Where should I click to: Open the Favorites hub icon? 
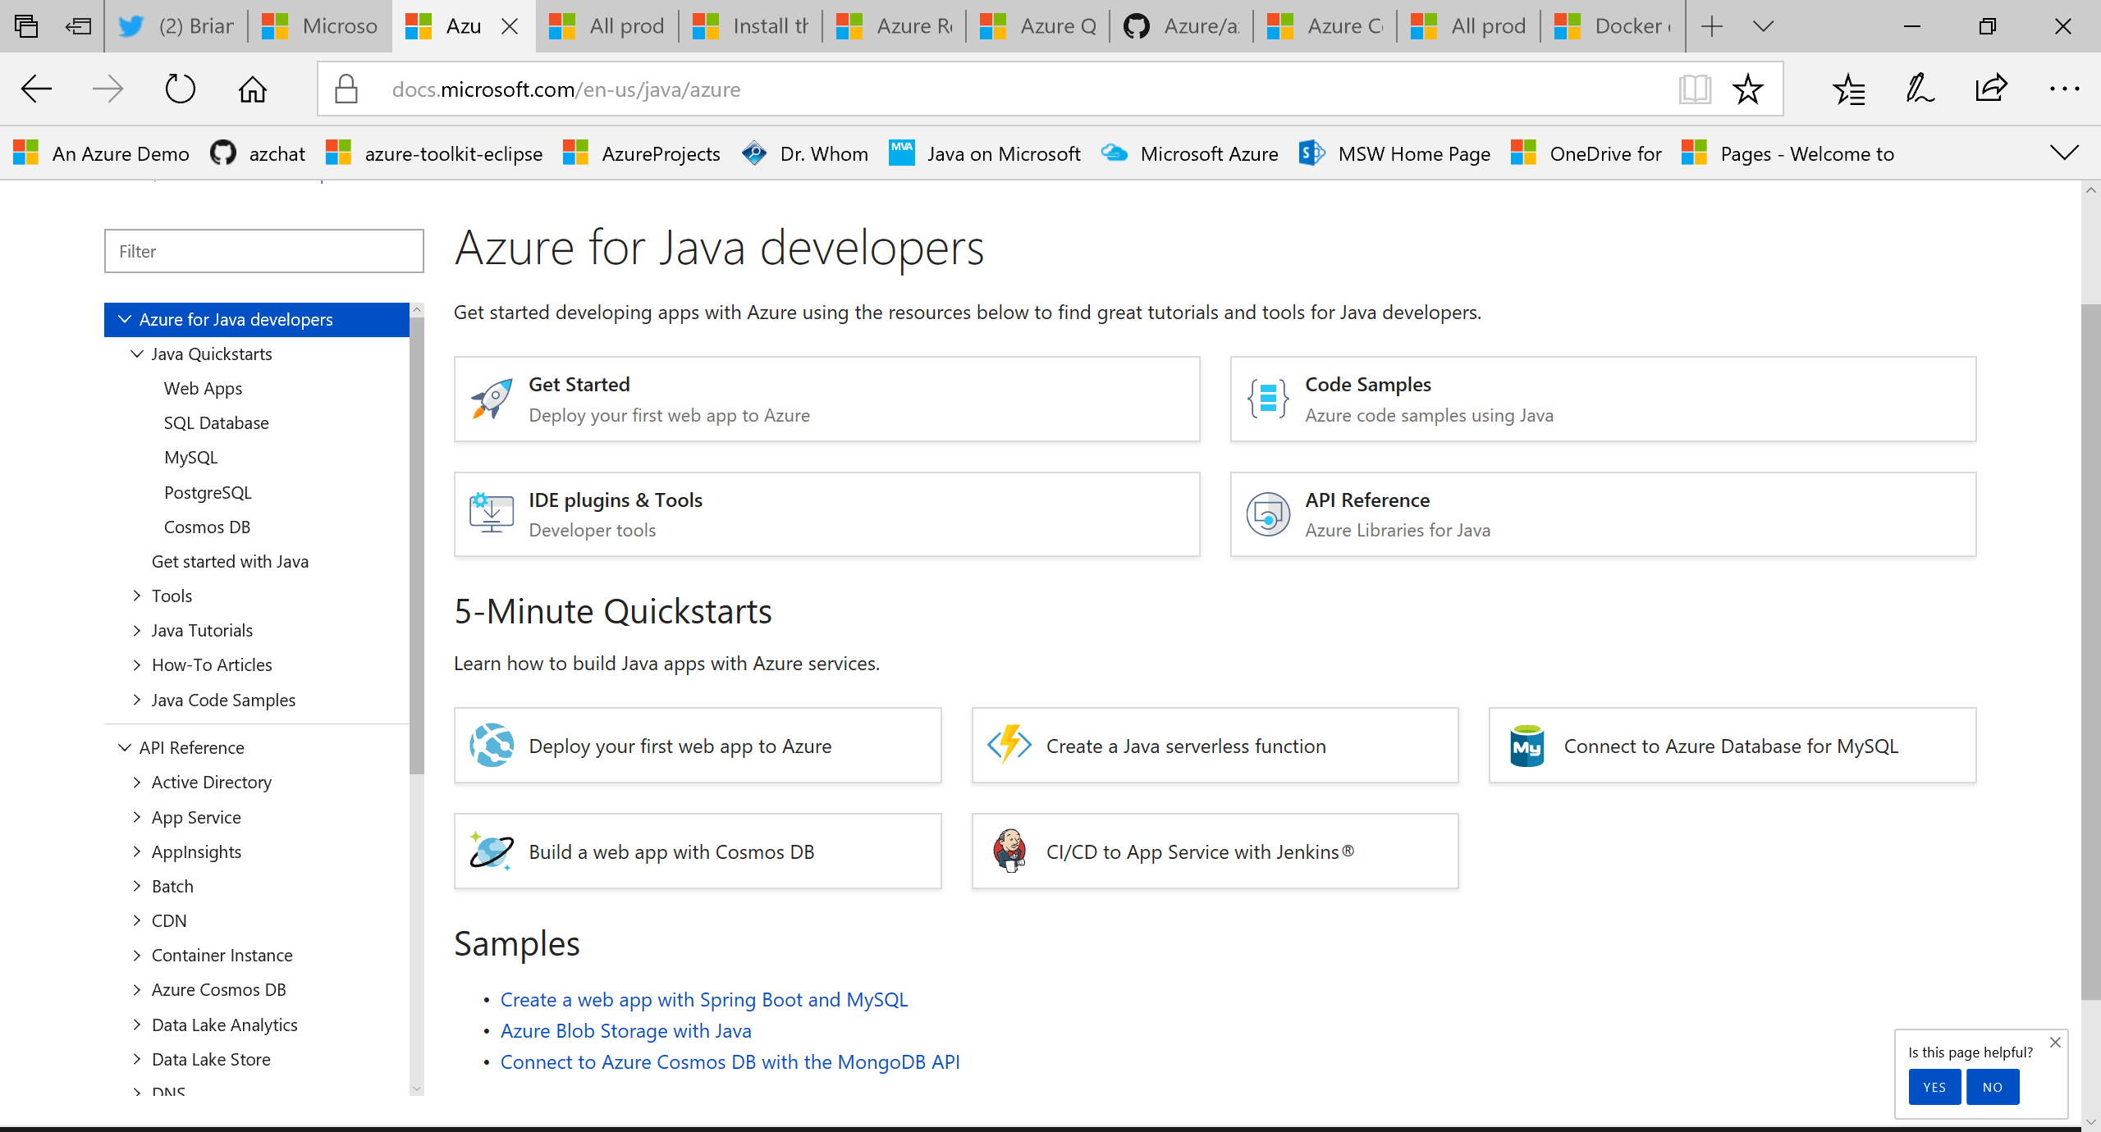tap(1848, 89)
